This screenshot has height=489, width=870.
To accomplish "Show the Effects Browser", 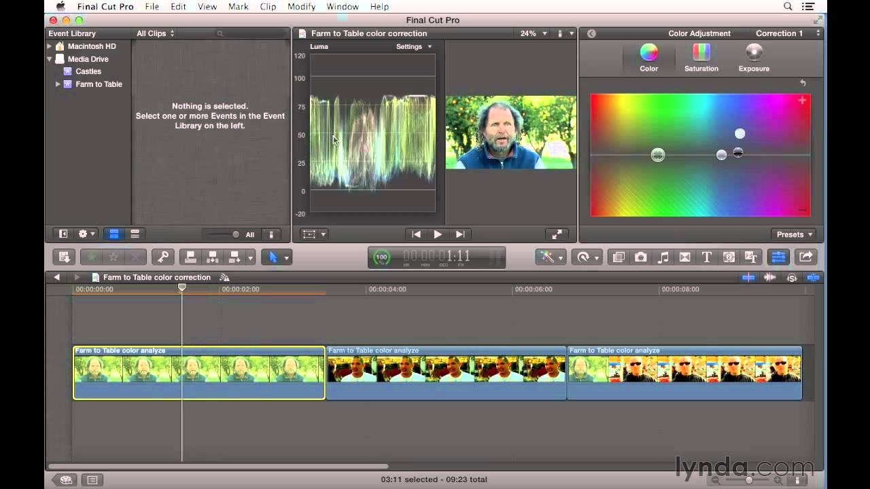I will (619, 257).
